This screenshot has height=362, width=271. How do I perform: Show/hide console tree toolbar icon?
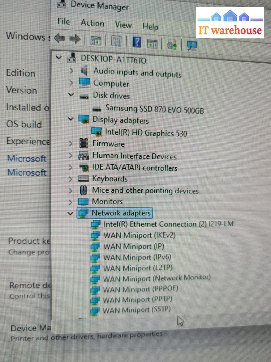coord(96,41)
